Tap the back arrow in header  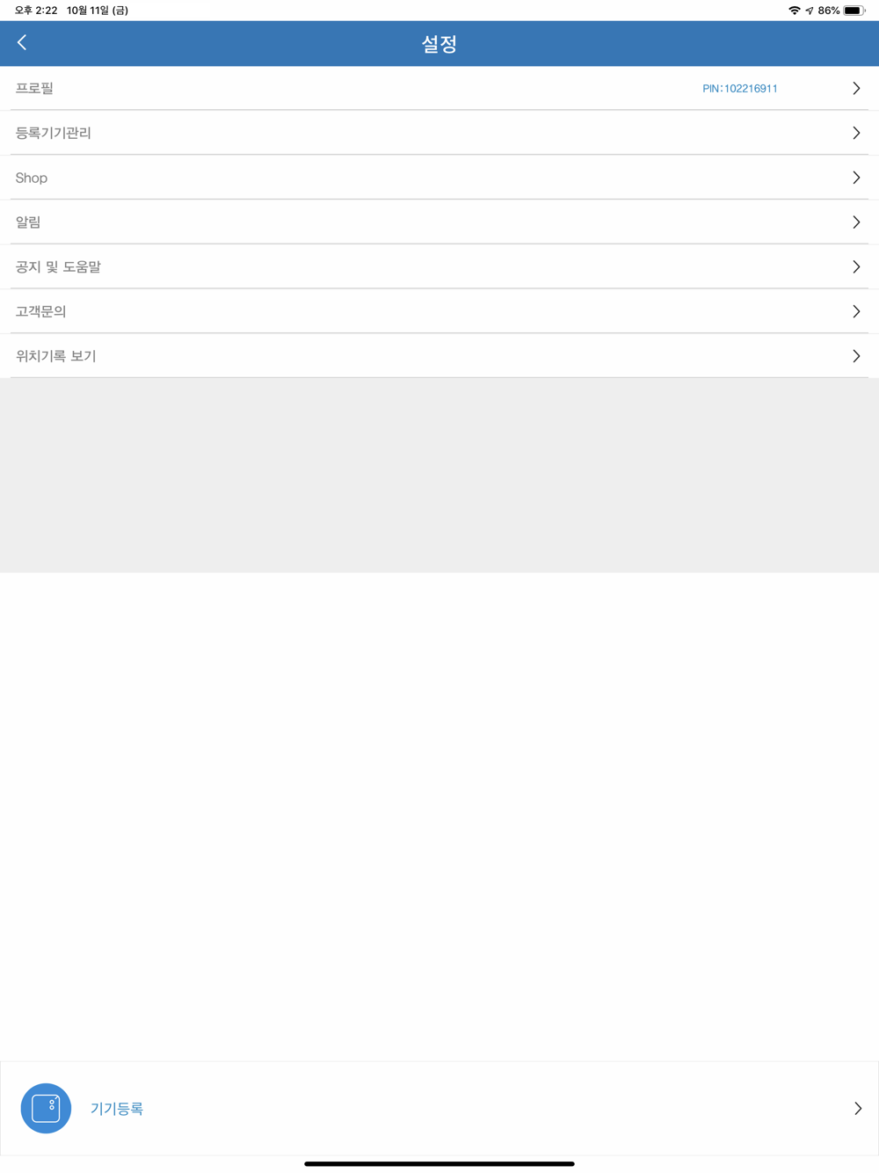pyautogui.click(x=22, y=42)
